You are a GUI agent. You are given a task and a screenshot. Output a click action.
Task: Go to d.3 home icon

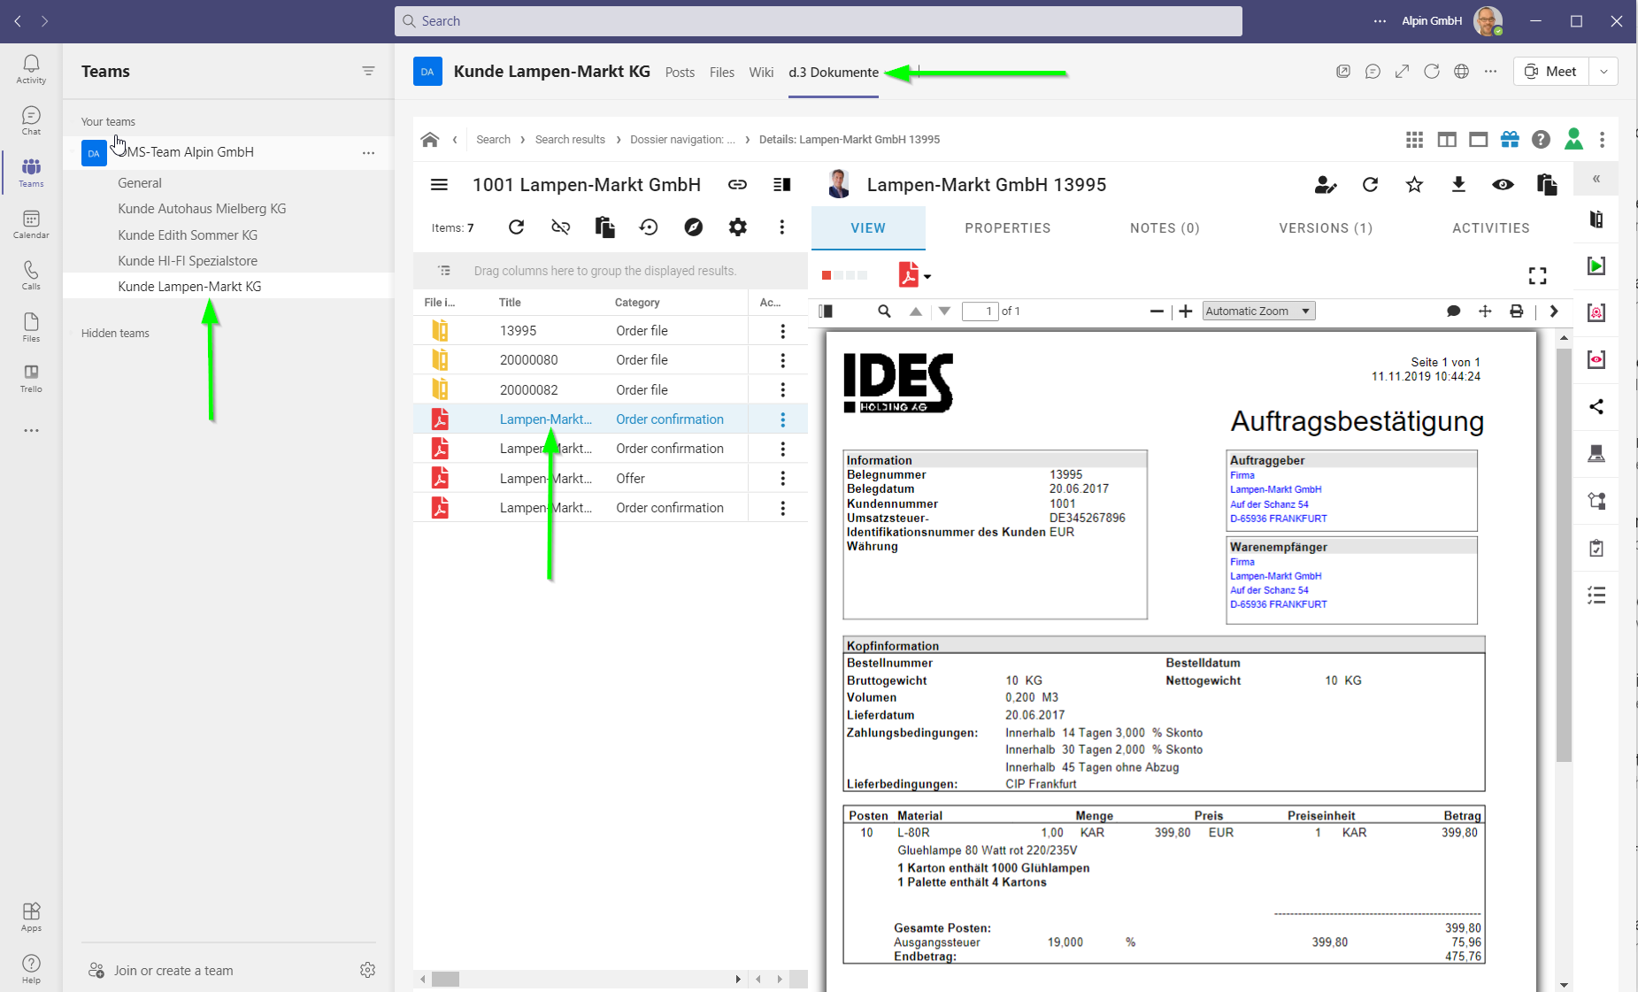pyautogui.click(x=430, y=139)
